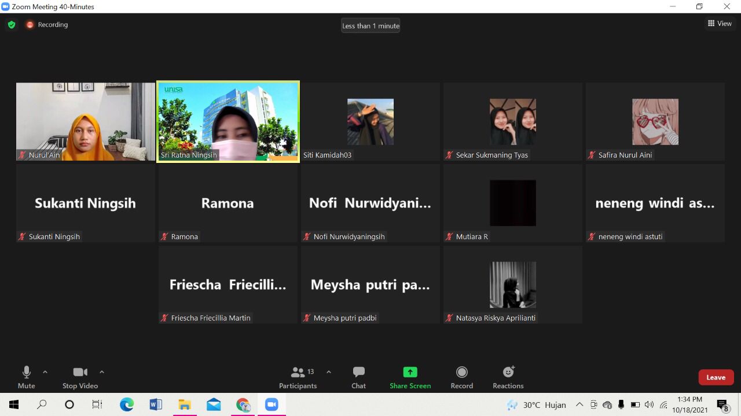Image resolution: width=741 pixels, height=416 pixels.
Task: Mute the microphone in Zoom toolbar
Action: point(26,378)
